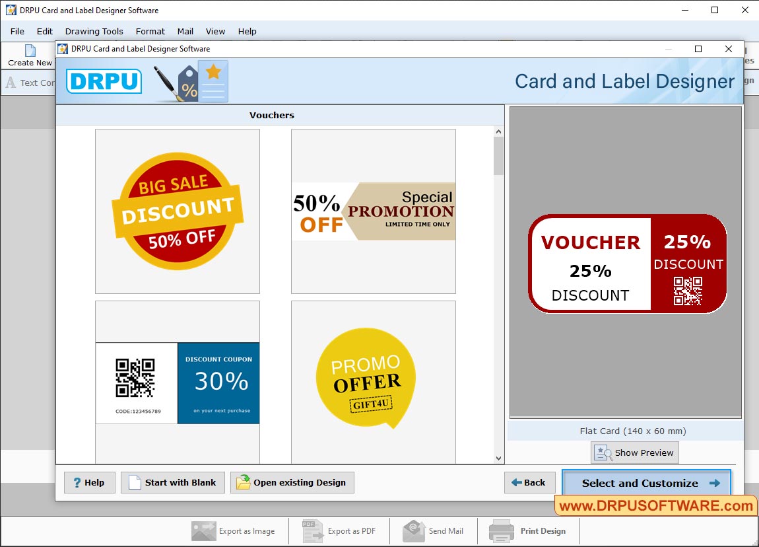
Task: Select the Big Sale Discount voucher template
Action: tap(177, 211)
